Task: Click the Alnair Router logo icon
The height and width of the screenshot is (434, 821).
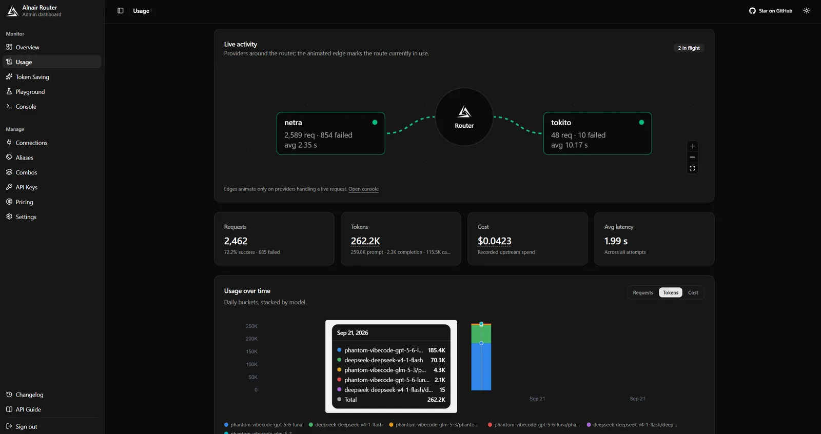Action: 12,11
